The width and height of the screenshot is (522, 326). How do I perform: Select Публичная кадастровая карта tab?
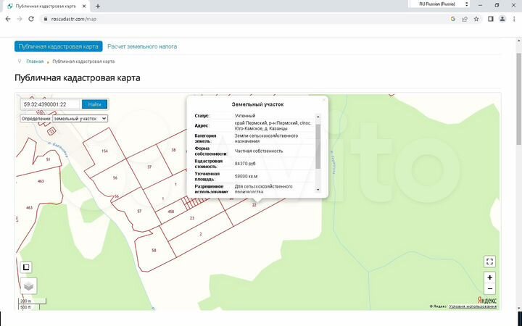click(x=59, y=46)
